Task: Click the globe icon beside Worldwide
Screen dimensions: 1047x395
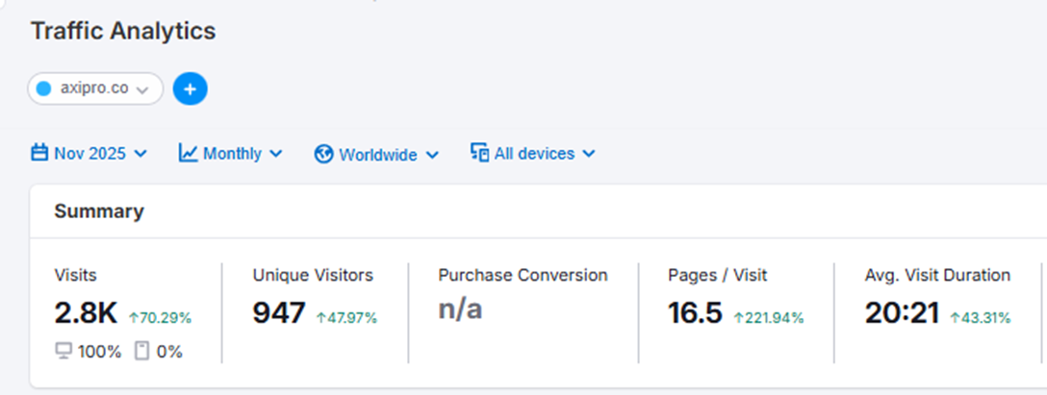Action: pyautogui.click(x=324, y=154)
